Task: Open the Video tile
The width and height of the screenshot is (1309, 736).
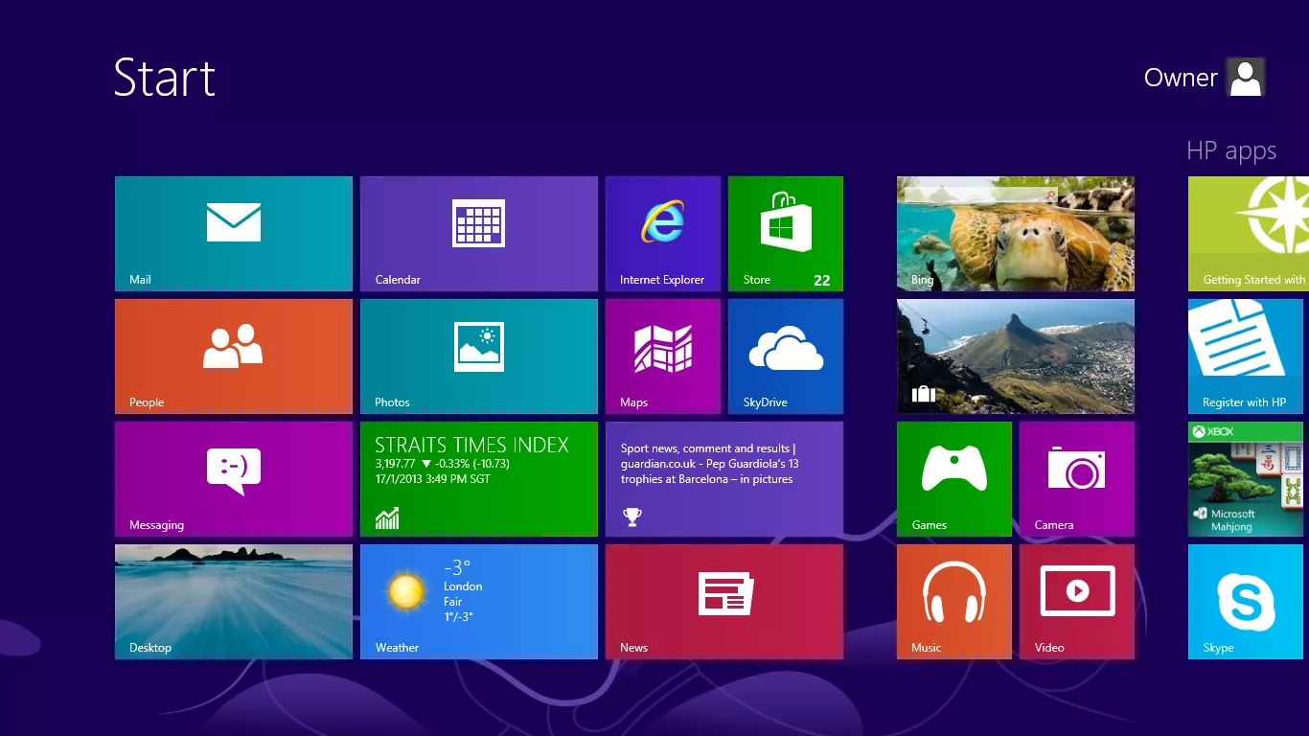Action: pyautogui.click(x=1077, y=602)
